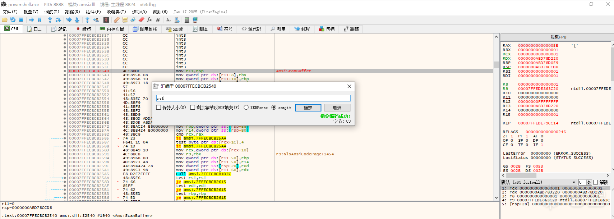Switch to the Breakpoints tab

coord(83,29)
